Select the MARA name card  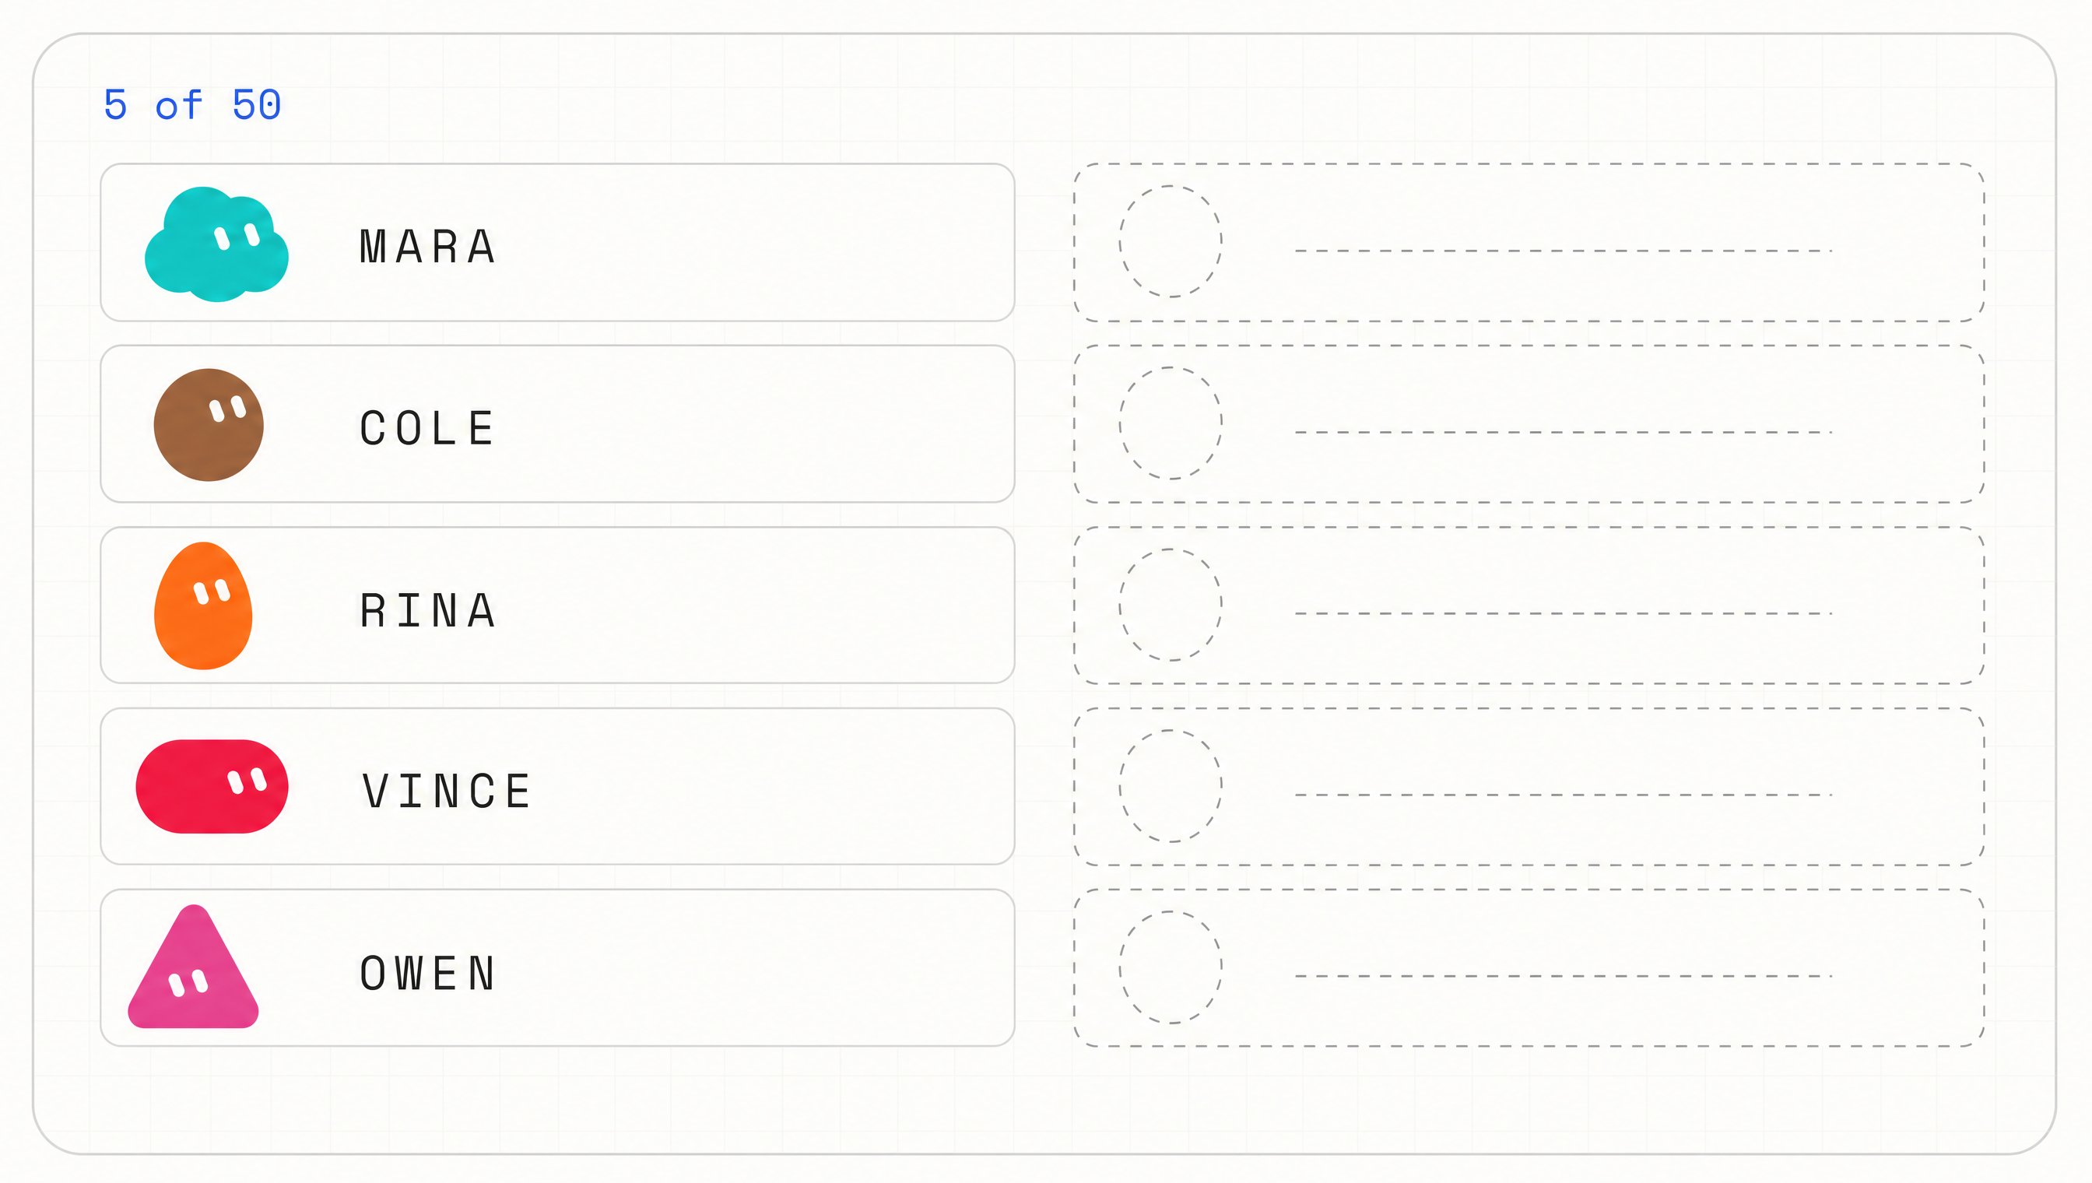(x=557, y=243)
